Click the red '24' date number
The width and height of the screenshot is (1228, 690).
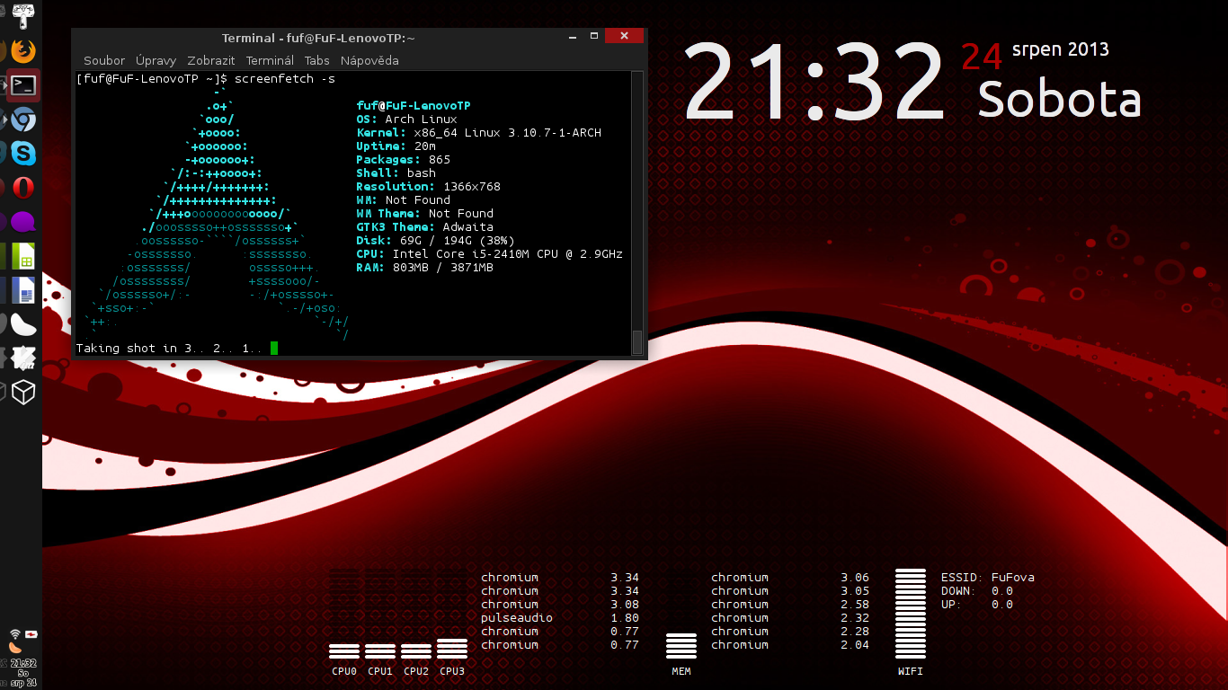[x=982, y=57]
